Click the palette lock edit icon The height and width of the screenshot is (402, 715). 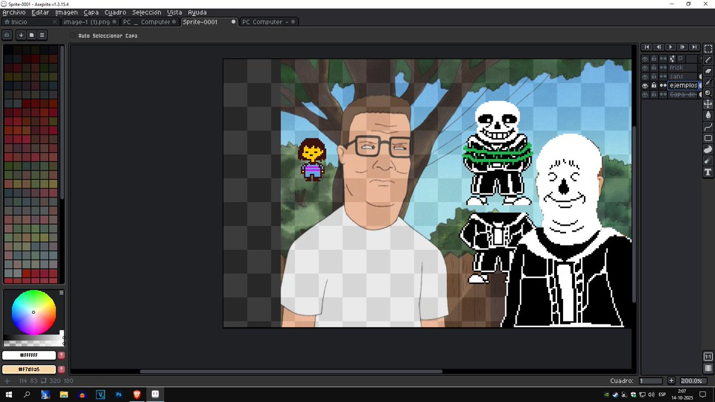8,35
